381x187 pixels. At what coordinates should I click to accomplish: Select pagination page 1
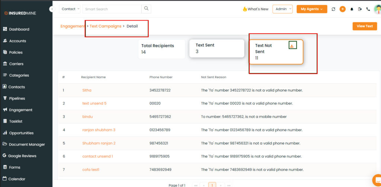212,185
